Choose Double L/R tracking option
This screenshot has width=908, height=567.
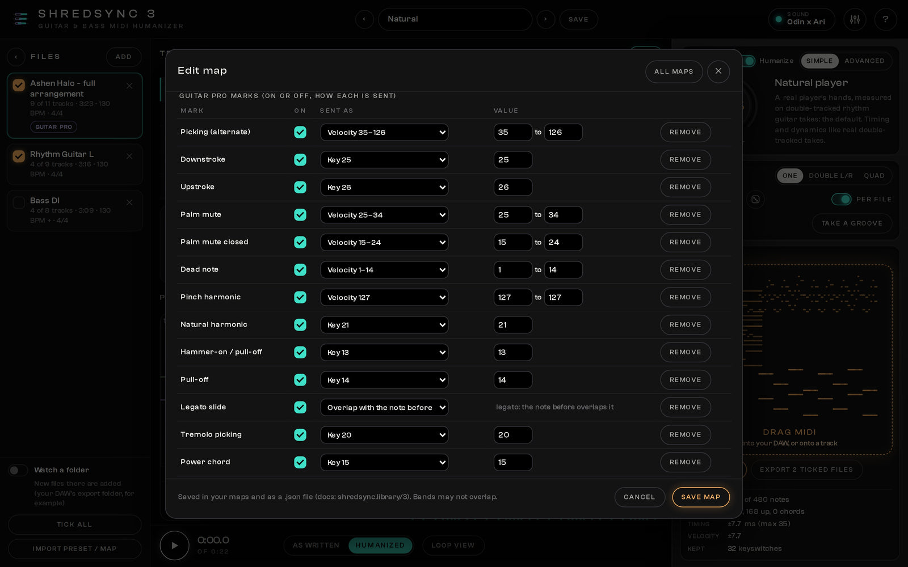click(831, 176)
